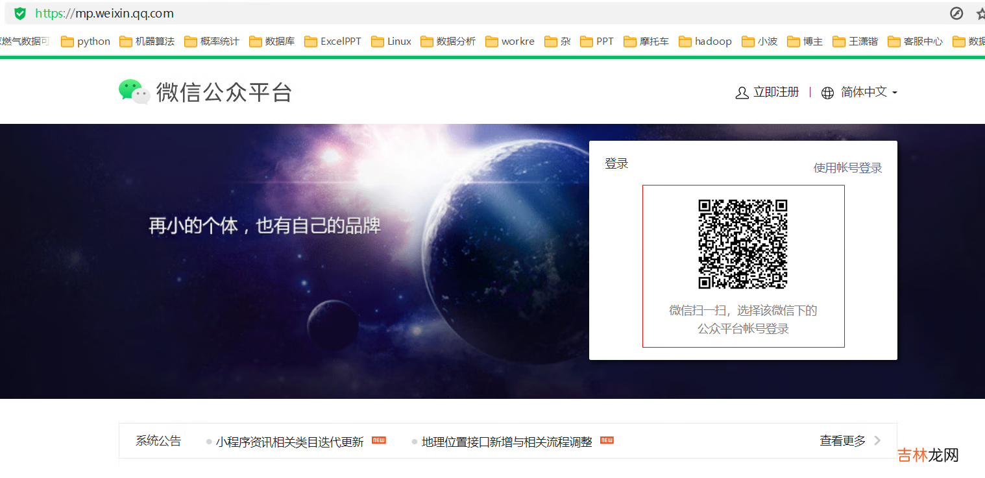The width and height of the screenshot is (985, 478).
Task: Click the login QR code image
Action: 743,244
